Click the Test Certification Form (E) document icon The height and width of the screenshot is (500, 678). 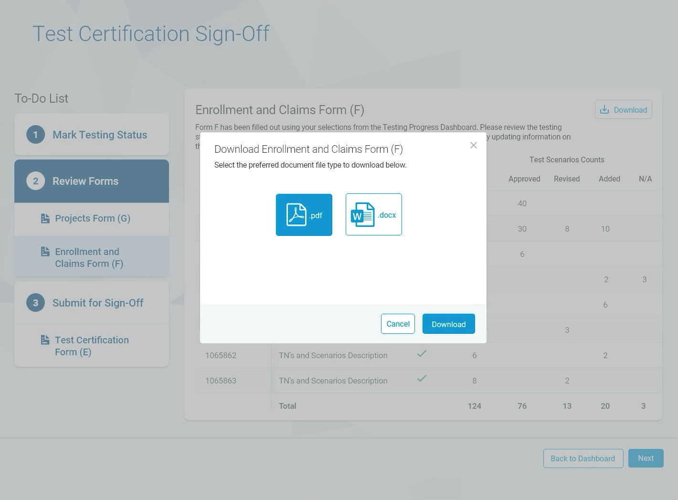(45, 340)
